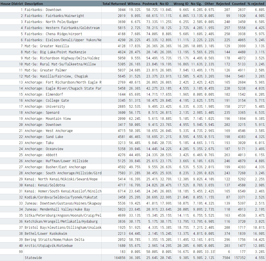
Task: Click the Total Returned column header
Action: pos(114,4)
